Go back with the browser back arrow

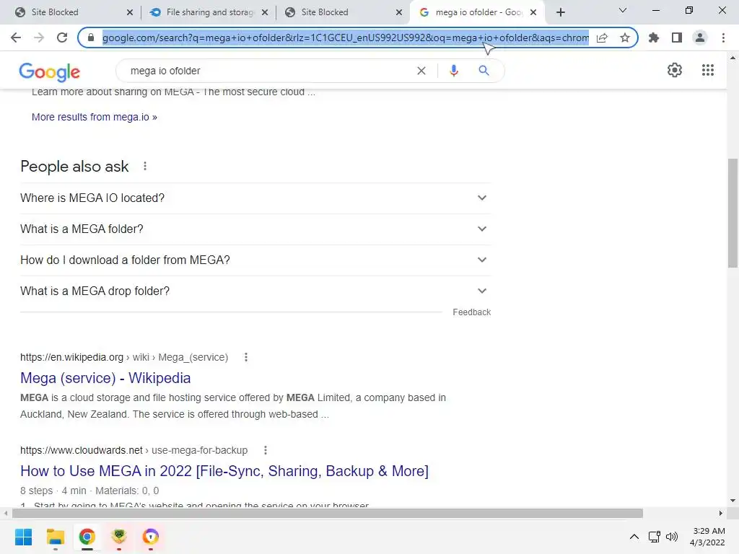tap(16, 38)
